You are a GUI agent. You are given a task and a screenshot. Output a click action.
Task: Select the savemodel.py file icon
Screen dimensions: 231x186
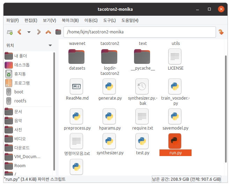click(x=175, y=116)
